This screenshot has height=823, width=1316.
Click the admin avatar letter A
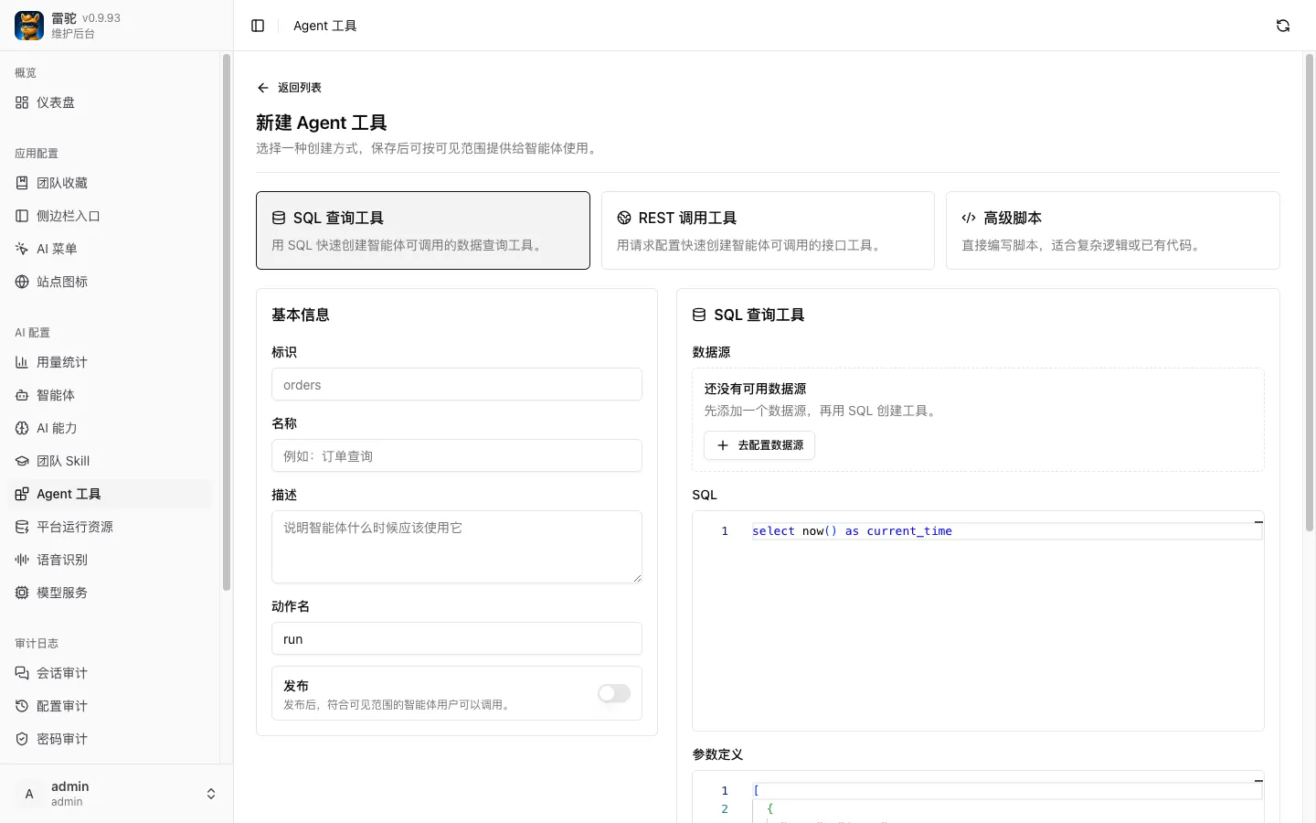(29, 794)
